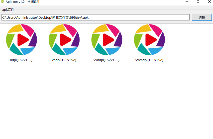Click the ApkIcon Android icon in the title bar
The height and width of the screenshot is (139, 213).
pyautogui.click(x=2, y=2)
